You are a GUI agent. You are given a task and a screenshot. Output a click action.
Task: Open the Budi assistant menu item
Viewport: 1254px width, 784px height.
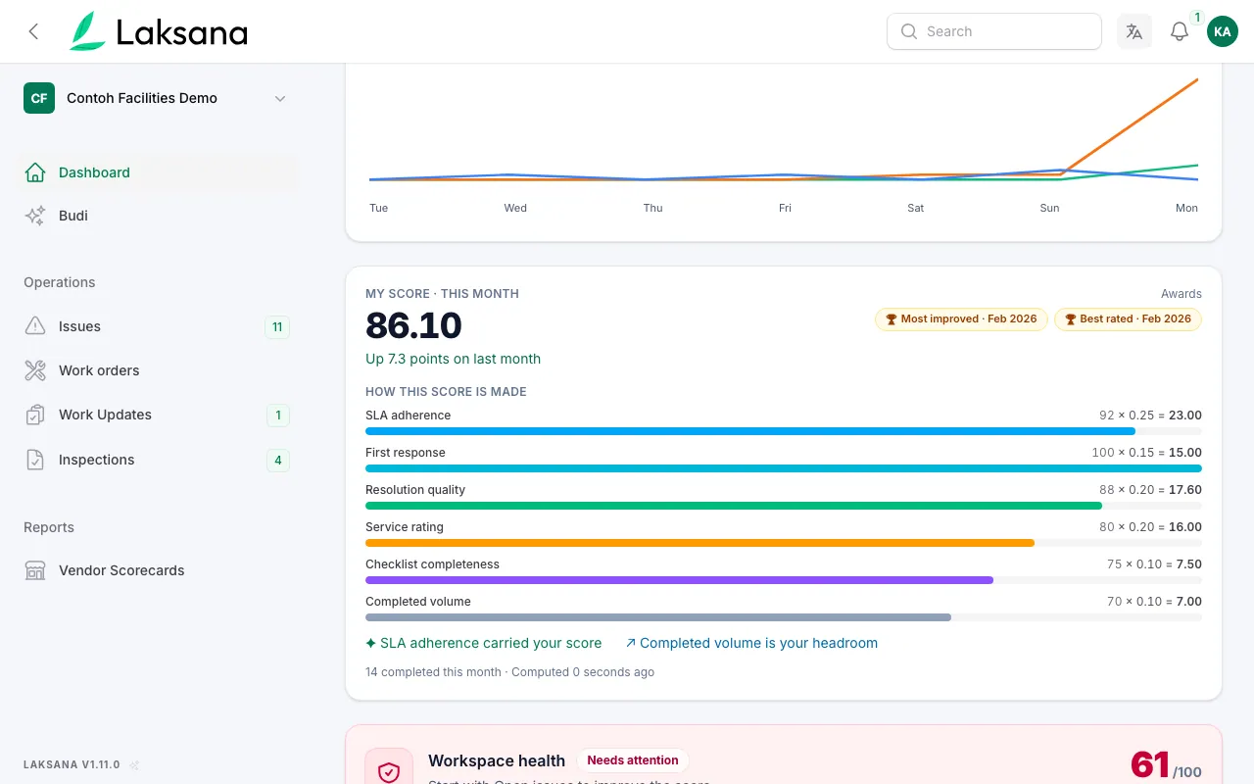pyautogui.click(x=159, y=216)
